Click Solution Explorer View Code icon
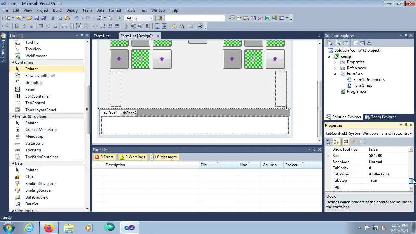Viewport: 416px width, 234px height. pyautogui.click(x=355, y=43)
